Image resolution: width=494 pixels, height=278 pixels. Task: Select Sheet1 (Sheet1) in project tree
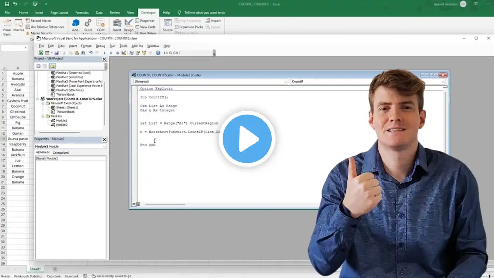66,107
